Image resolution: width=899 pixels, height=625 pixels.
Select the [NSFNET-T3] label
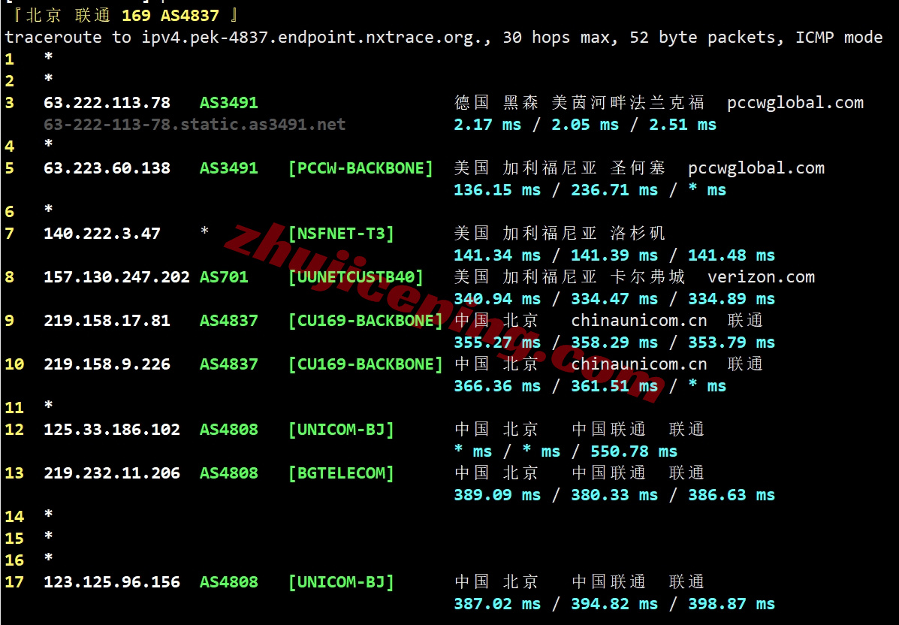tap(341, 234)
